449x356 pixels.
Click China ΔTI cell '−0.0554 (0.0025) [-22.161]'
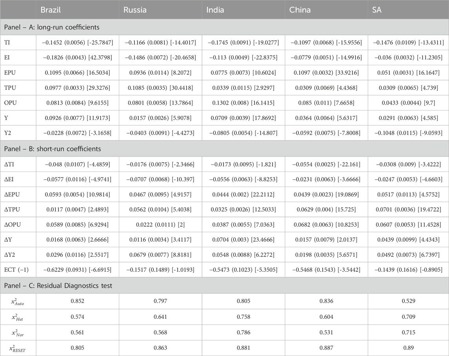pos(326,164)
